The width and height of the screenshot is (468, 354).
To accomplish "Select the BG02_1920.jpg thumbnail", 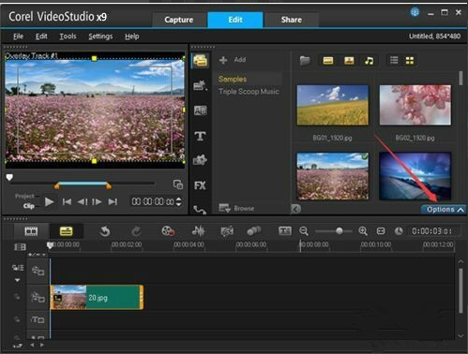I will point(415,105).
